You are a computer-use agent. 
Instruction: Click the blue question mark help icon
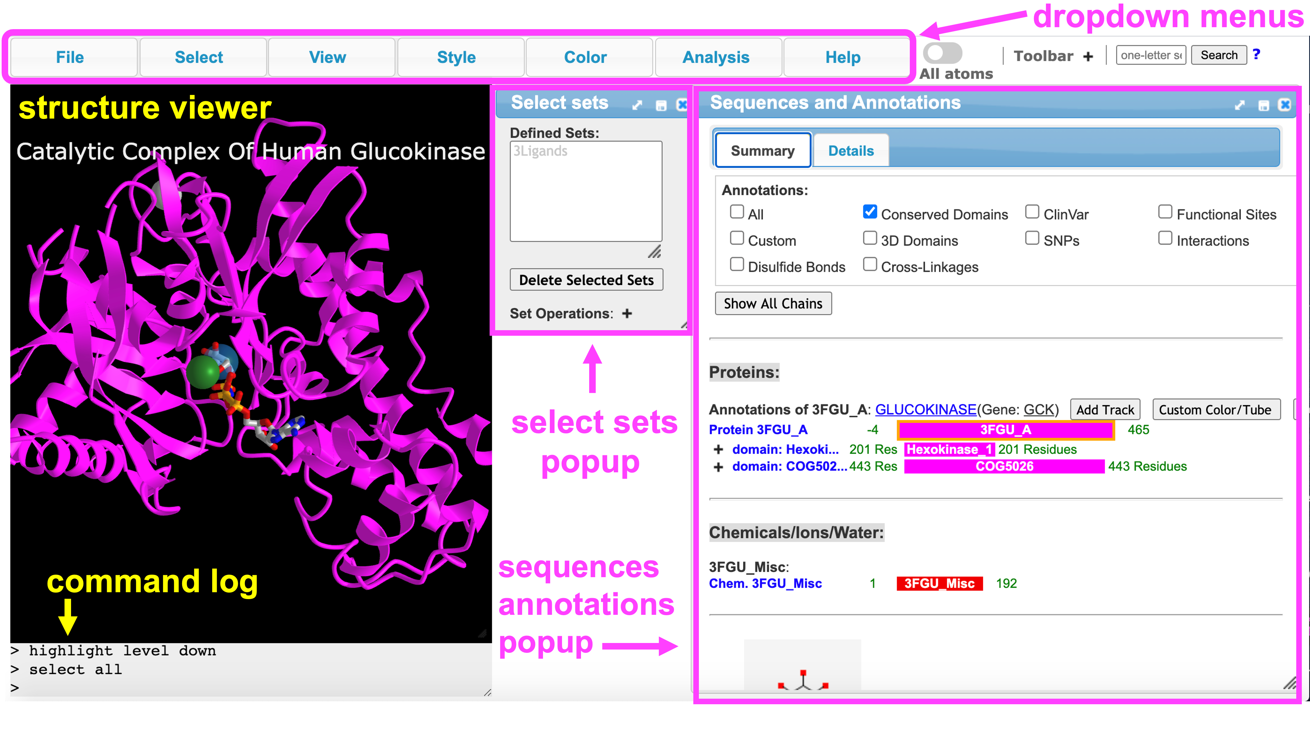click(1256, 54)
